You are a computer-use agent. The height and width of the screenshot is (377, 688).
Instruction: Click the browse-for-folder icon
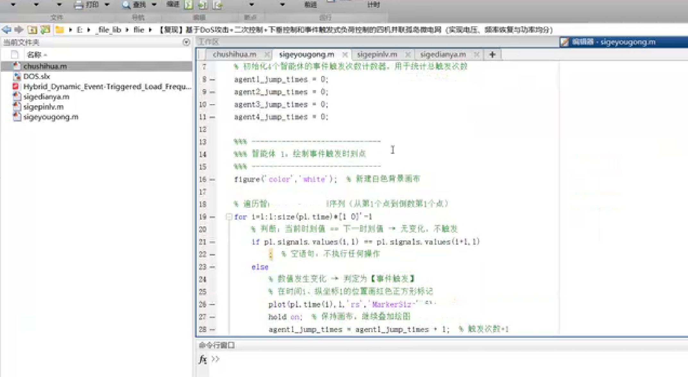45,30
